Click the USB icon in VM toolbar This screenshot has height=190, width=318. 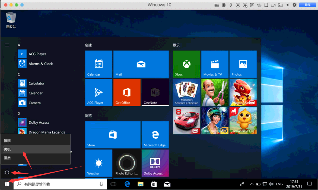coord(231,5)
